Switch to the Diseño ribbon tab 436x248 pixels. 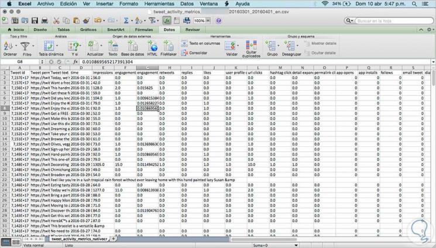click(40, 29)
